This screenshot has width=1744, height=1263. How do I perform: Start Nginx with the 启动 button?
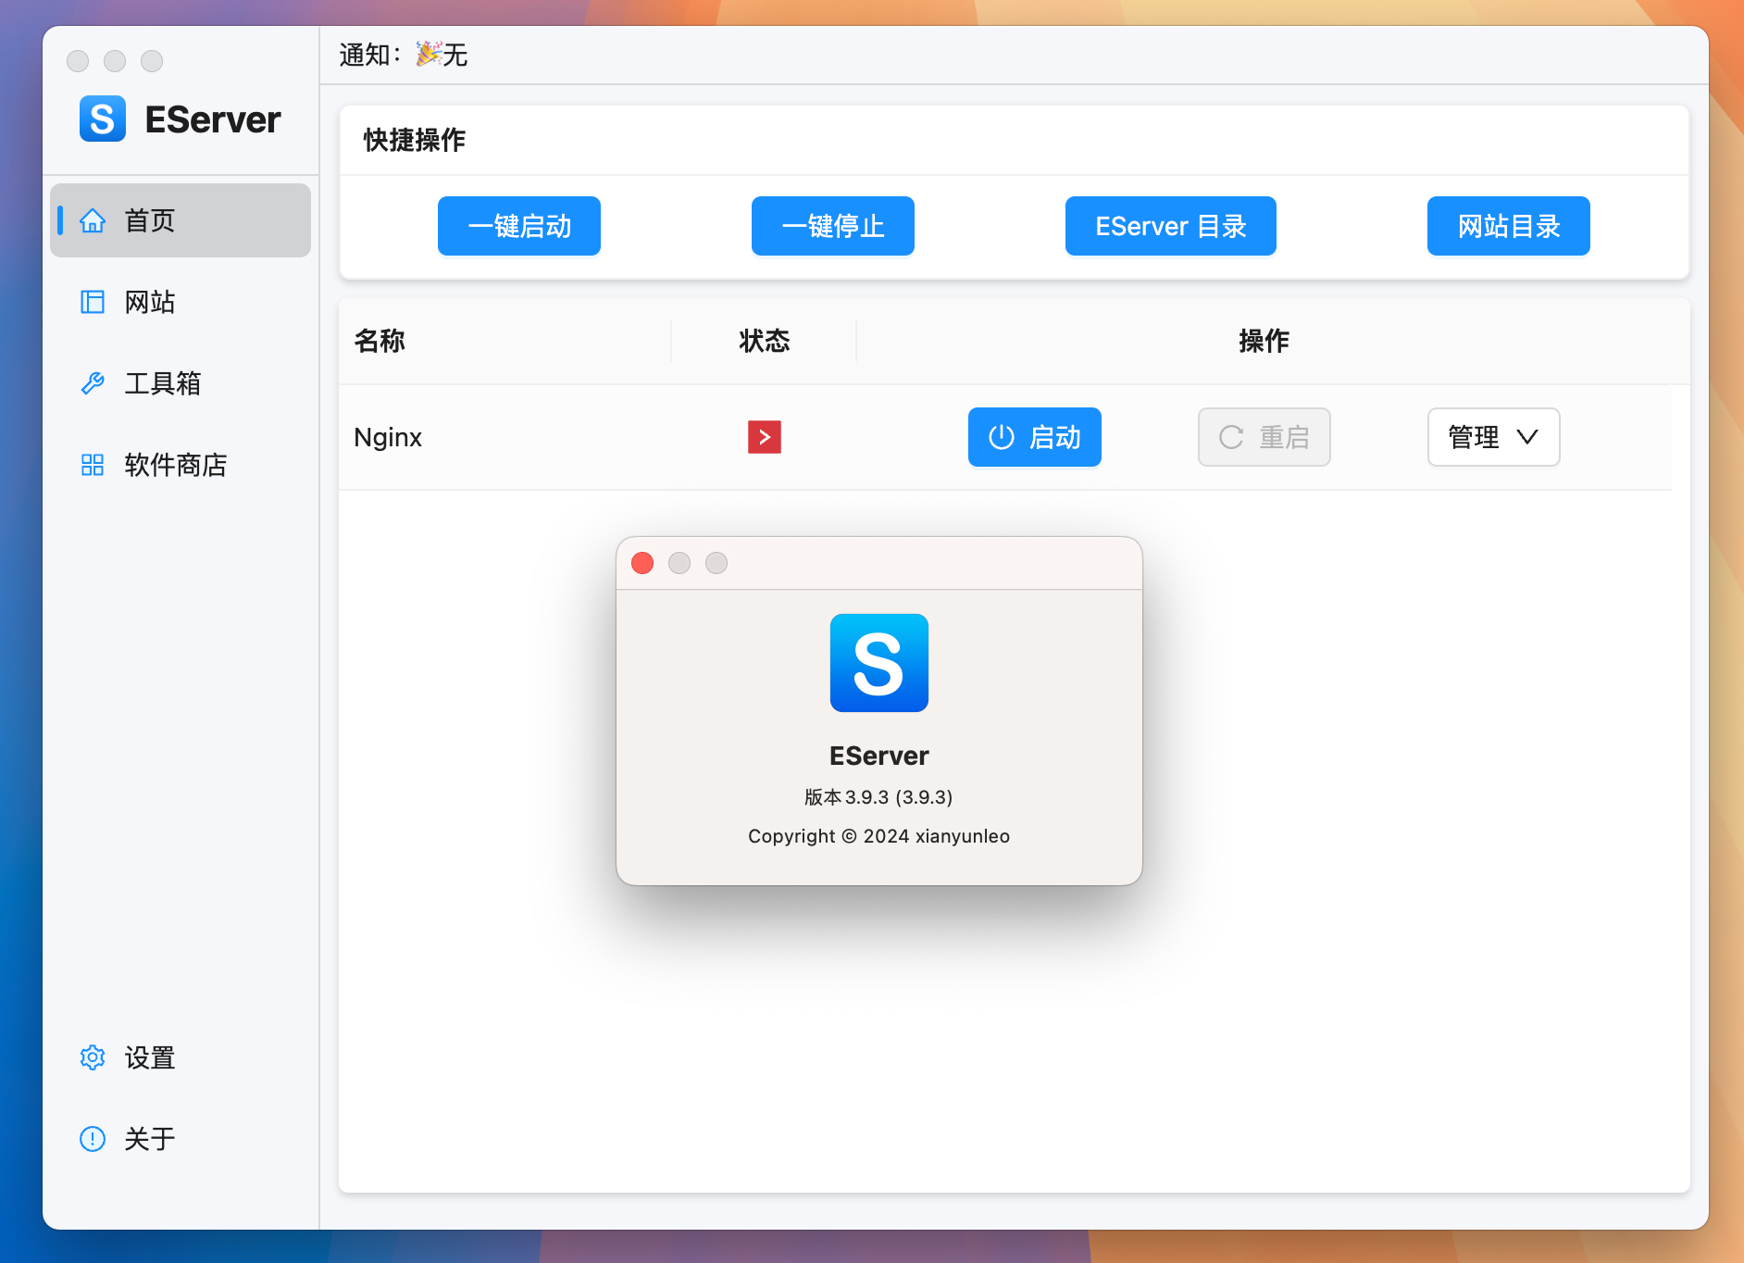point(1035,437)
